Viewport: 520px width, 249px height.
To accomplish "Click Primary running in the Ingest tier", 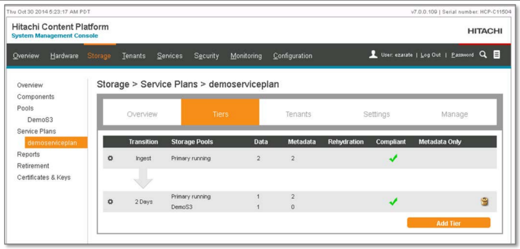I will (x=191, y=159).
